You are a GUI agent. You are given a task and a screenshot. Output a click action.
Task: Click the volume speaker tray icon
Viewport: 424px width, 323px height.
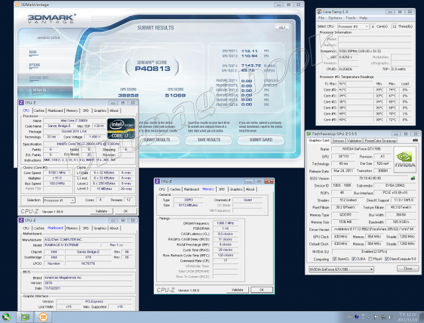pos(390,317)
